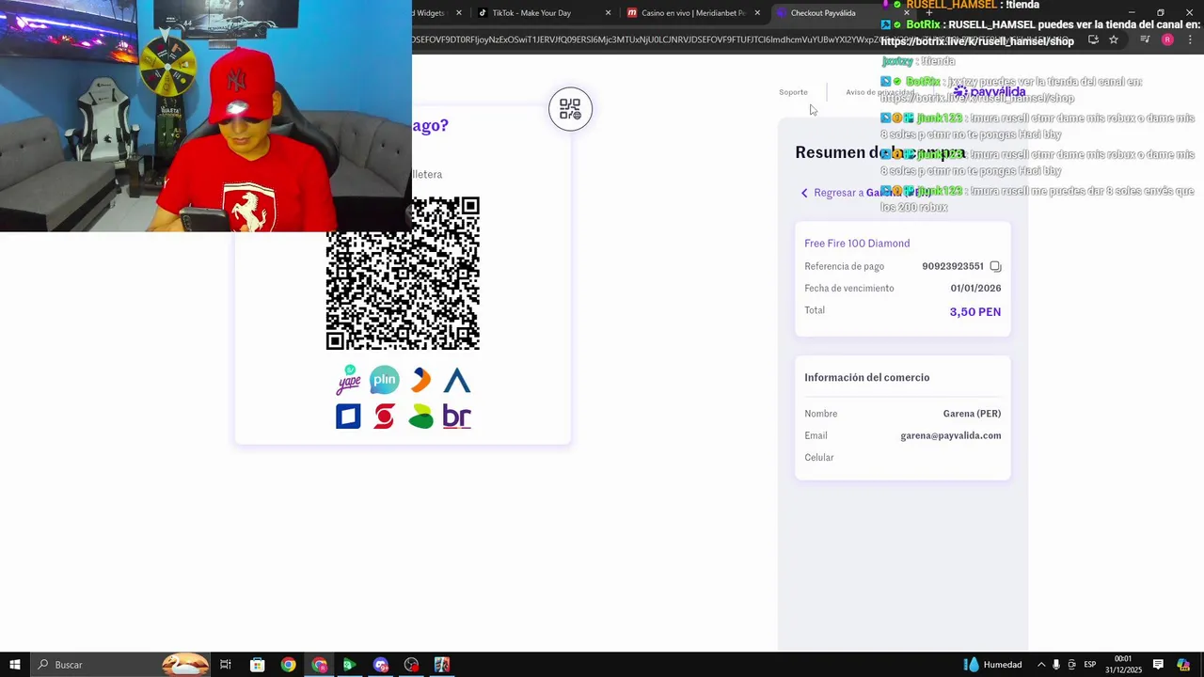Open the Soporte link
Viewport: 1204px width, 677px height.
pyautogui.click(x=793, y=92)
